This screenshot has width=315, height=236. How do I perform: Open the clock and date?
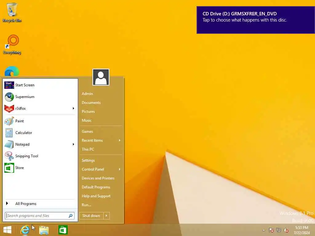302,230
